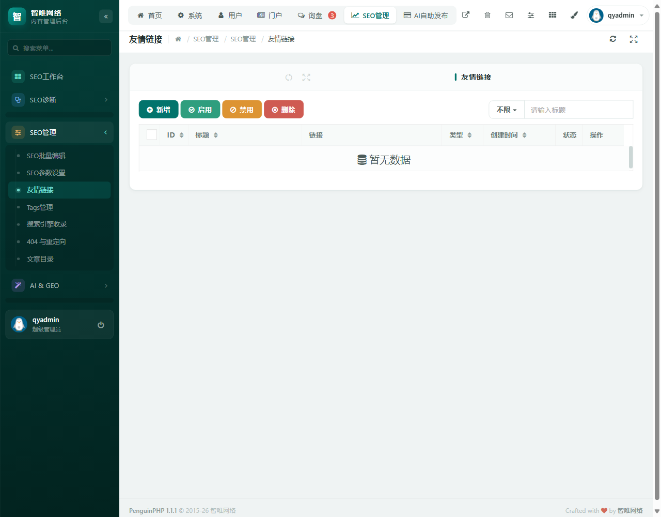This screenshot has width=661, height=517.
Task: Collapse the SEO管理 sidebar menu
Action: [59, 132]
